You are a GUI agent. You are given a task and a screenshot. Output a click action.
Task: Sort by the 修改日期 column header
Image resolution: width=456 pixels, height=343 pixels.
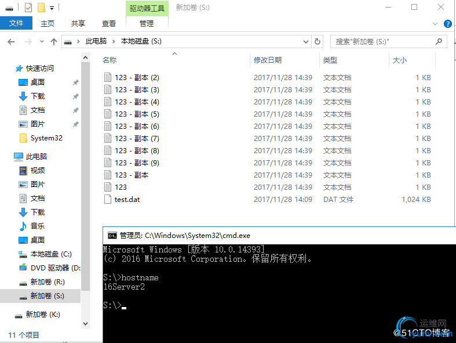(x=268, y=60)
